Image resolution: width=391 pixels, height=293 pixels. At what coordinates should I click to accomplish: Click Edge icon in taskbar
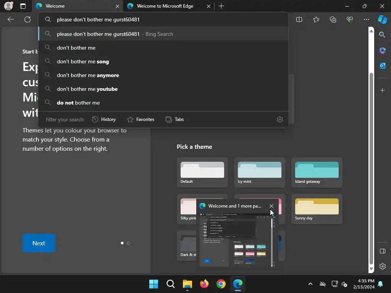238,284
